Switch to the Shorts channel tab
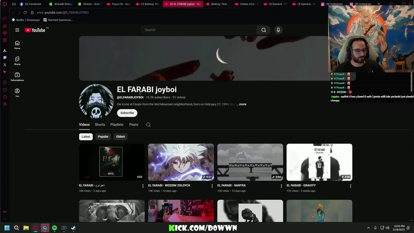The image size is (414, 233). [x=100, y=125]
